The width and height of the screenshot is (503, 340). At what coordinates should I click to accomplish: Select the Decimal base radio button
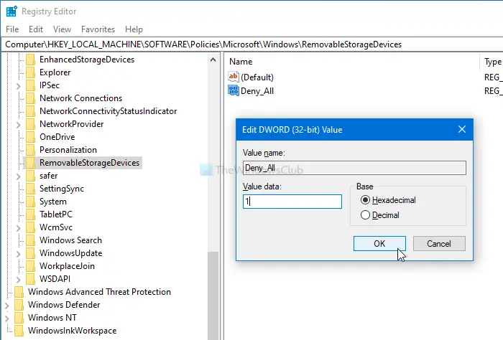365,214
